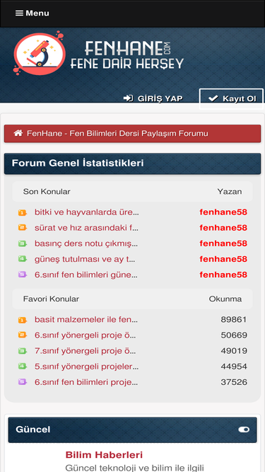Image resolution: width=265 pixels, height=472 pixels.
Task: Click the FenHane microscope logo
Action: tap(39, 53)
